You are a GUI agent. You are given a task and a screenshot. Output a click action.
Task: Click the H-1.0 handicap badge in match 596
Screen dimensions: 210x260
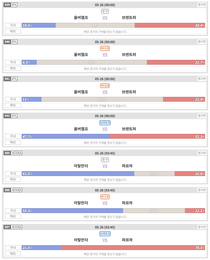[105, 197]
